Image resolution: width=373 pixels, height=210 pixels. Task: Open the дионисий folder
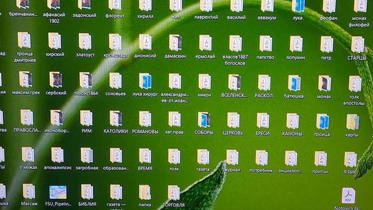(145, 42)
